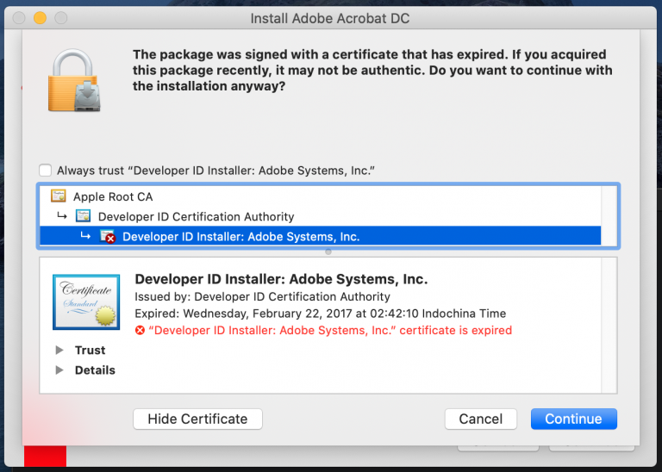The image size is (662, 472).
Task: Click the pane splitter handle below certificate list
Action: click(328, 252)
